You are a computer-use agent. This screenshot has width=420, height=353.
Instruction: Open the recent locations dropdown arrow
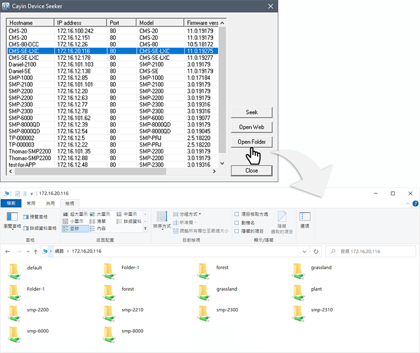click(x=28, y=252)
